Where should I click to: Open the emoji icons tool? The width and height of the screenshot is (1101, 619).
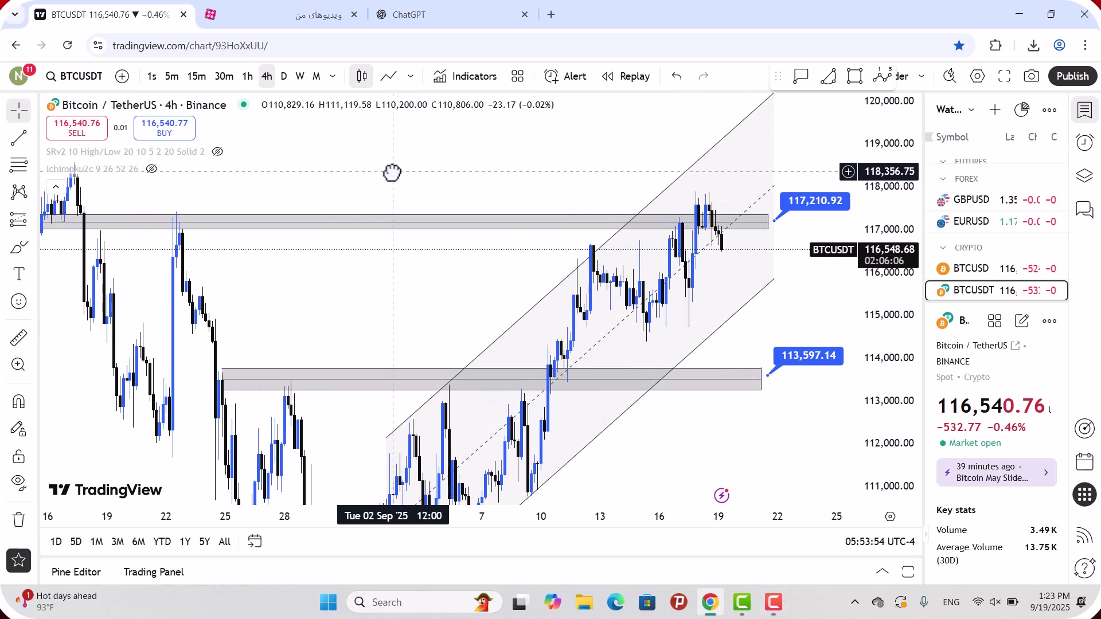pyautogui.click(x=19, y=301)
